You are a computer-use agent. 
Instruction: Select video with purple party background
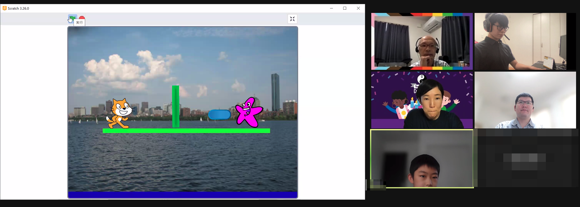pyautogui.click(x=422, y=100)
